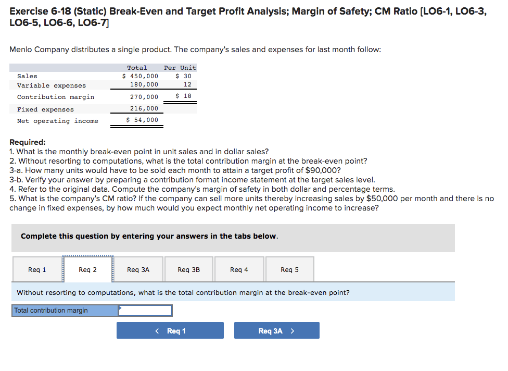The width and height of the screenshot is (508, 371).
Task: Click the Variable expenses total 180,000
Action: pos(144,84)
